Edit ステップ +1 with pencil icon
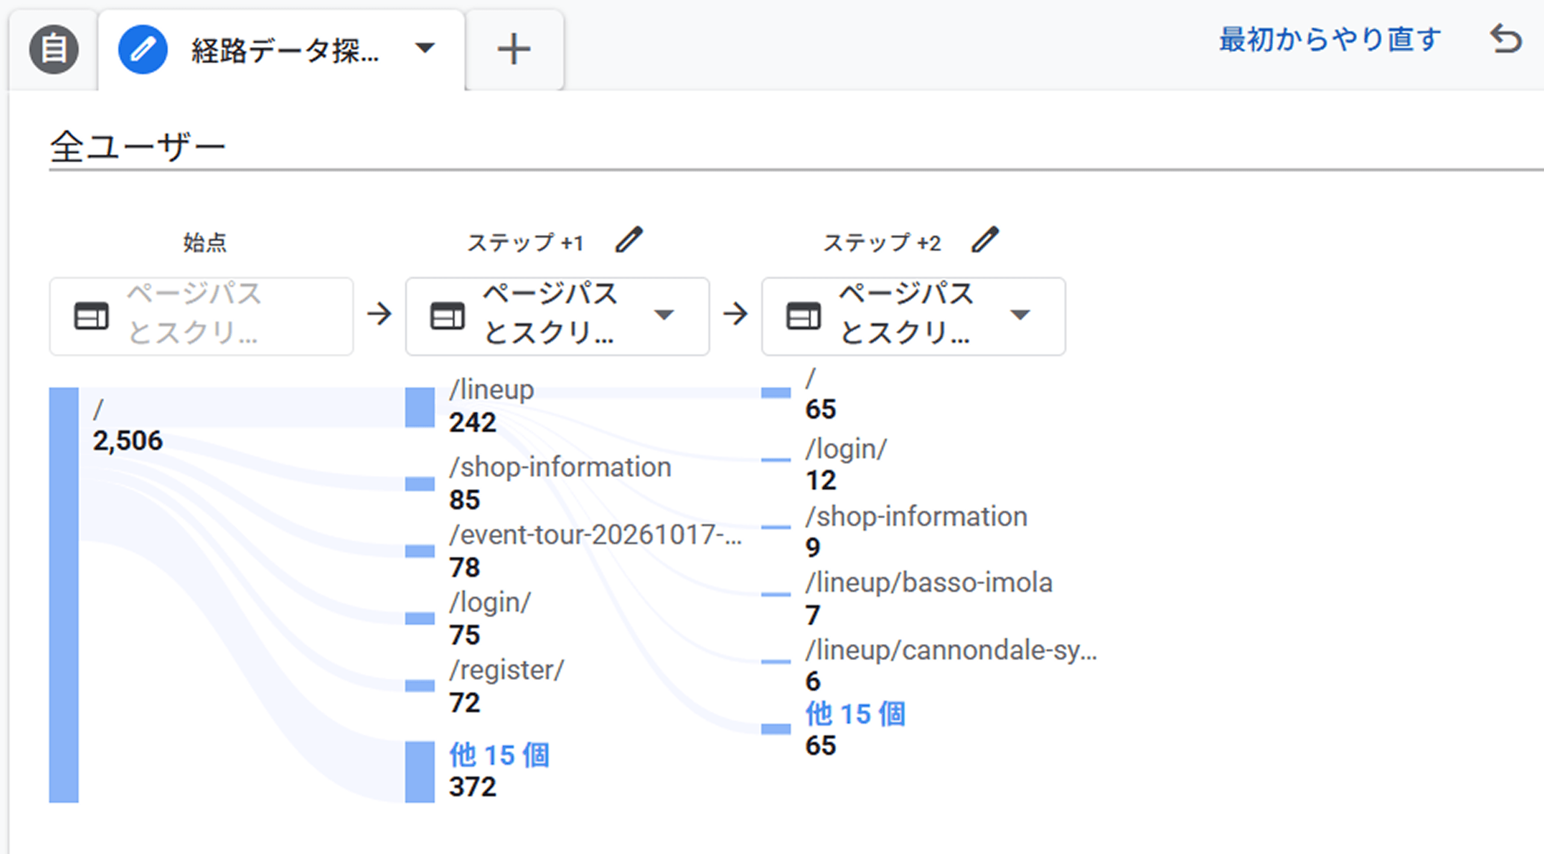This screenshot has height=854, width=1544. point(629,240)
